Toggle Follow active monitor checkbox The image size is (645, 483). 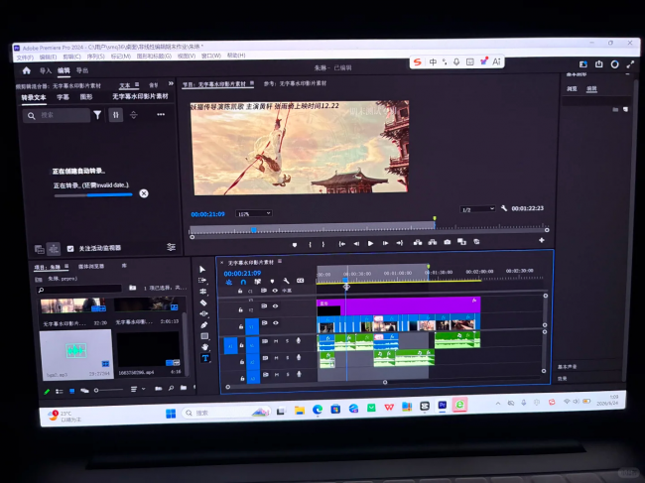point(70,249)
